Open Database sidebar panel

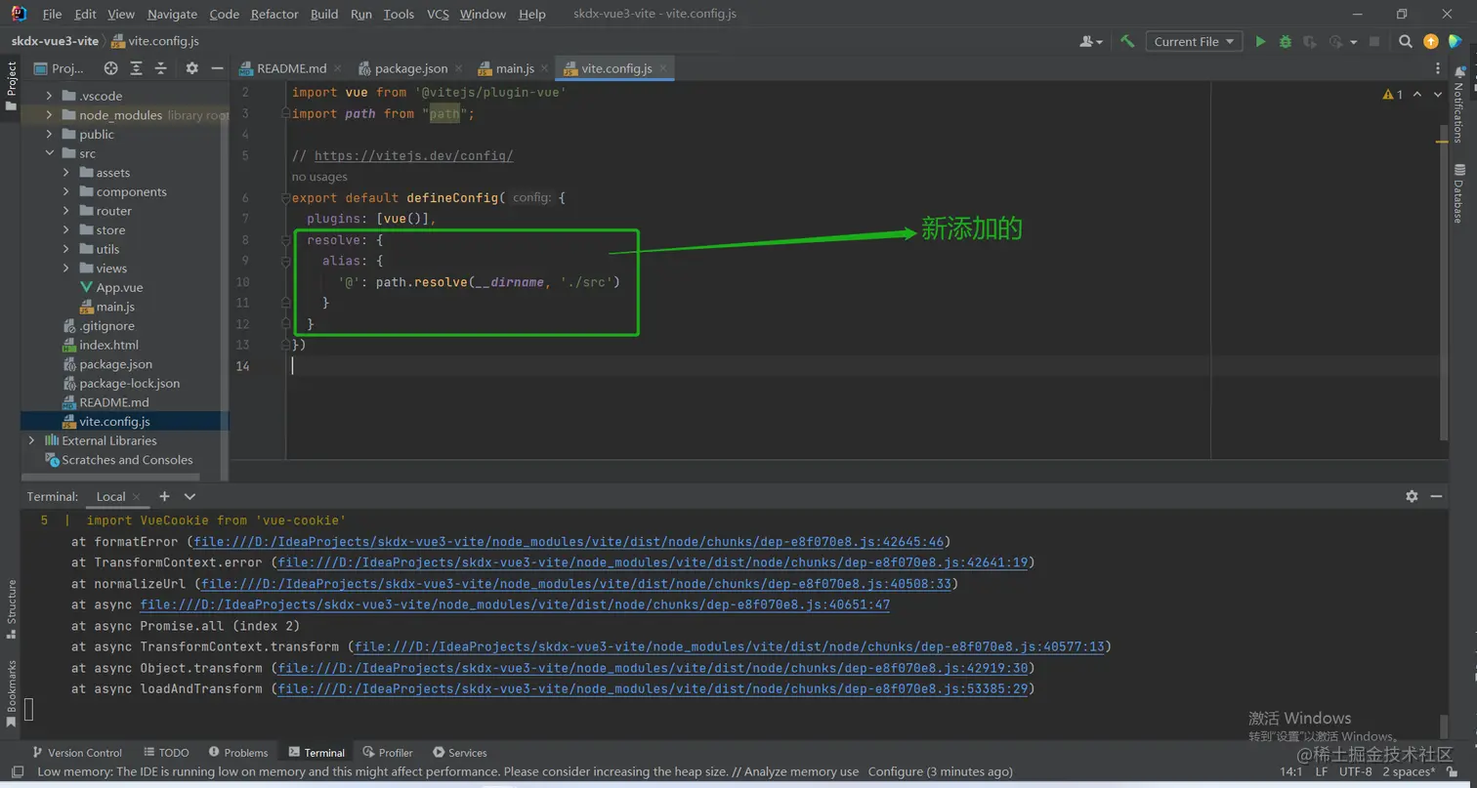tap(1457, 191)
